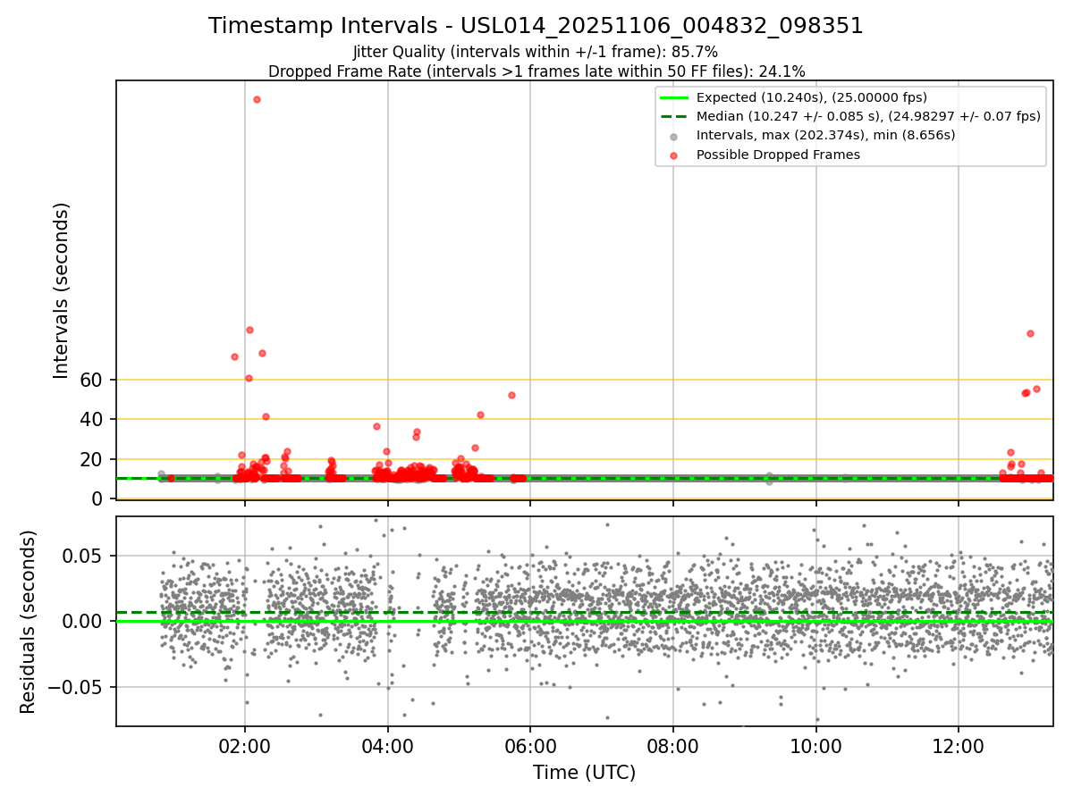1073x804 pixels.
Task: Click the red Possible Dropped Frames legend marker
Action: coord(674,155)
